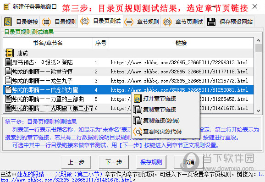Click the 取消 button

[189, 162]
